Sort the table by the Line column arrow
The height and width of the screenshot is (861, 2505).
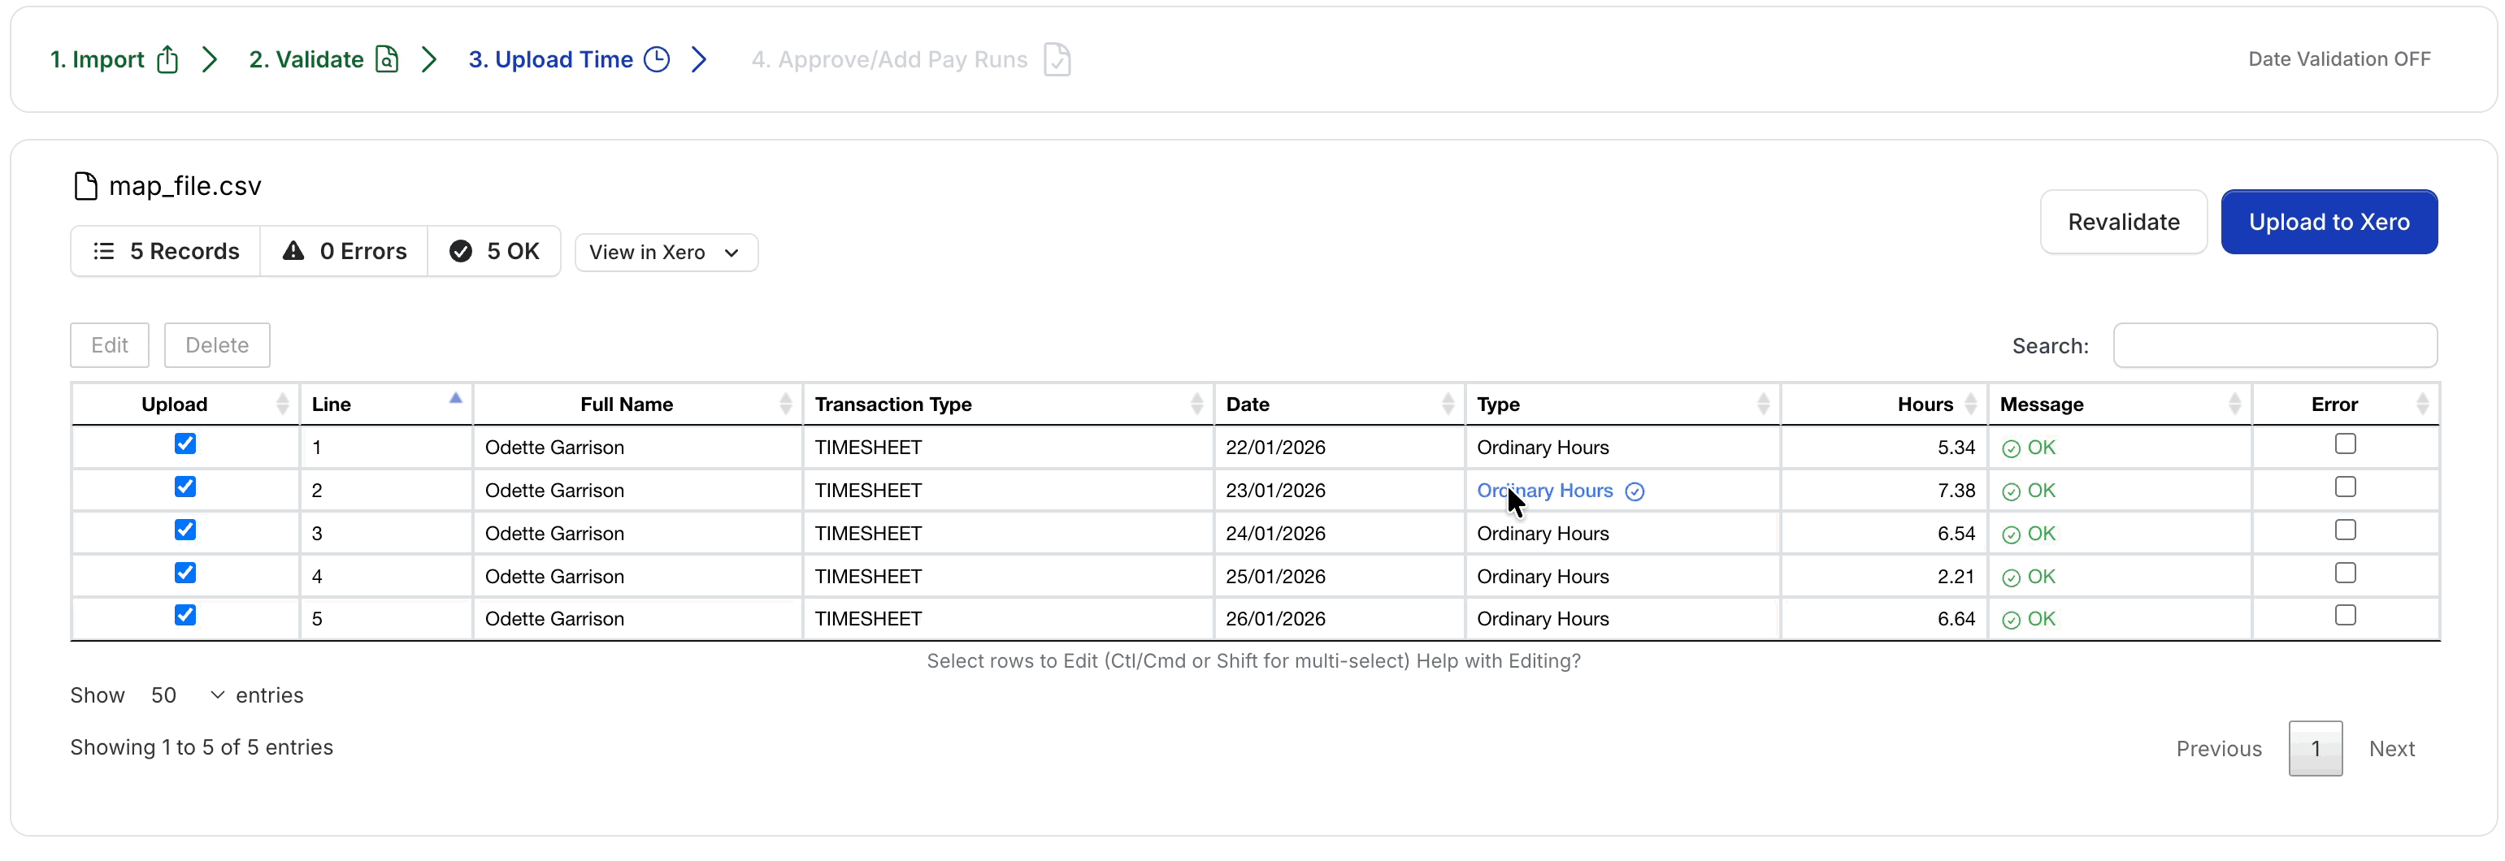pyautogui.click(x=455, y=399)
